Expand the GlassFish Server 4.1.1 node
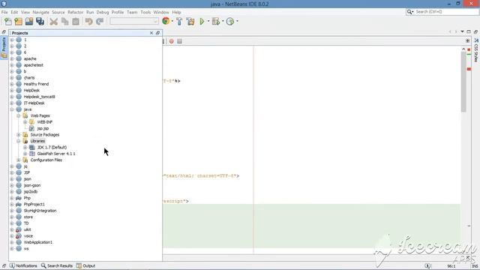 (25, 154)
